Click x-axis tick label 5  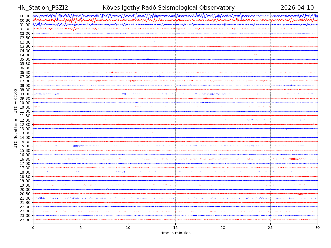pyautogui.click(x=81, y=228)
